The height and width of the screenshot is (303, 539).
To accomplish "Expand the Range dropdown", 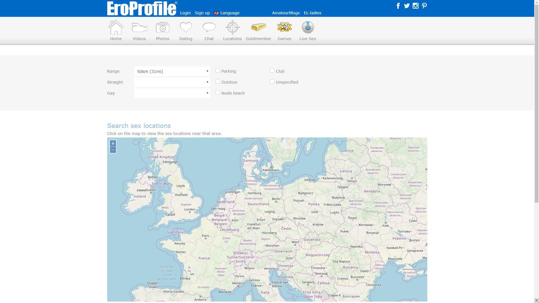I will point(172,71).
